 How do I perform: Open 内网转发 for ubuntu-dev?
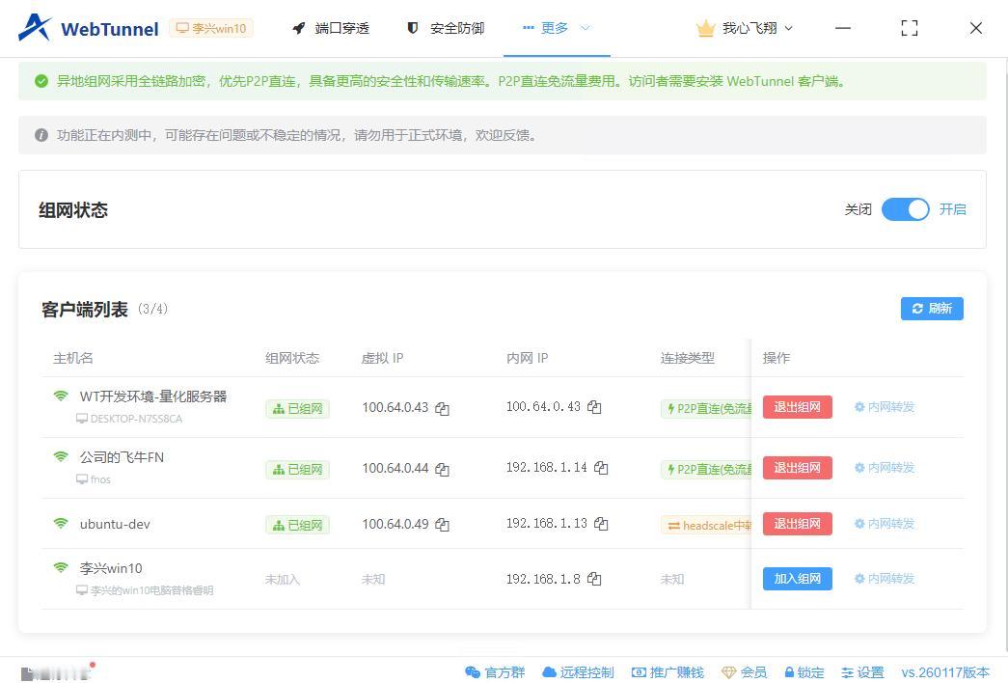(884, 524)
